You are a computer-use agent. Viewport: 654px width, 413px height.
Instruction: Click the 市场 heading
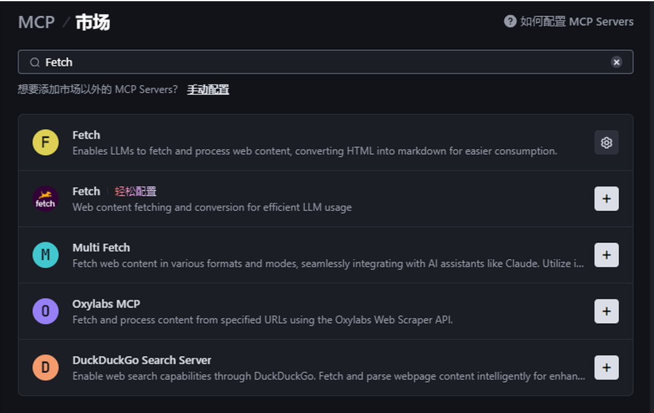click(x=92, y=22)
